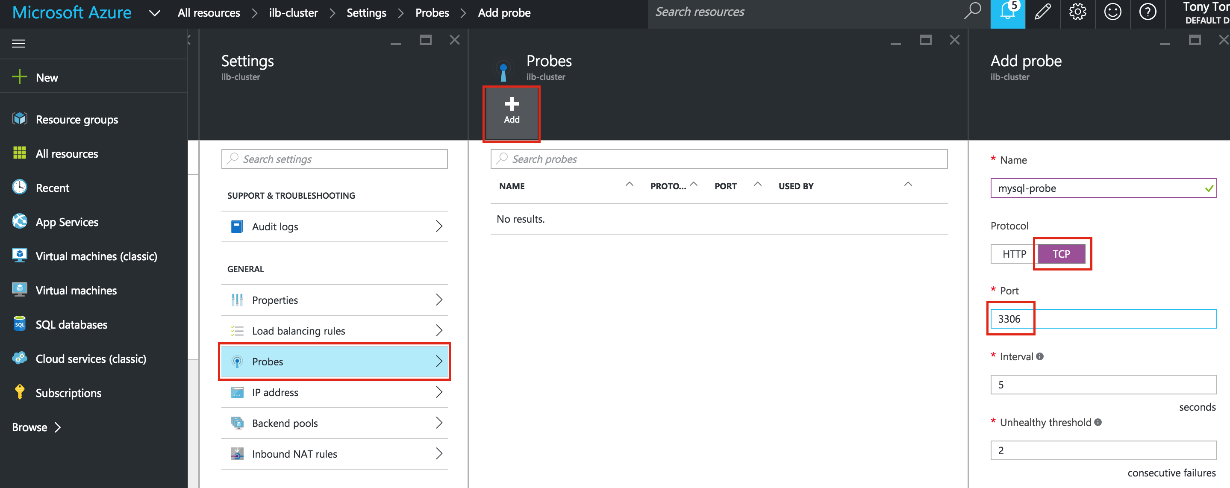1230x488 pixels.
Task: Click the search magnifier in top bar
Action: [972, 11]
